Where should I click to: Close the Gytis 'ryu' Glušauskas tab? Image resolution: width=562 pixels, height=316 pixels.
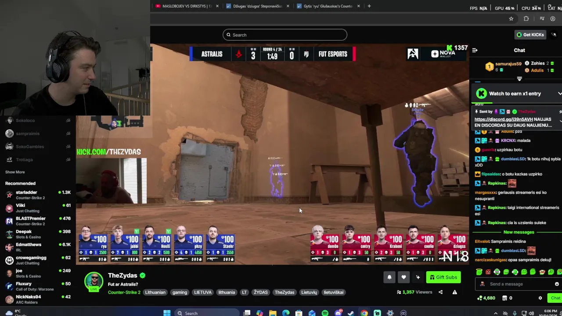[358, 6]
